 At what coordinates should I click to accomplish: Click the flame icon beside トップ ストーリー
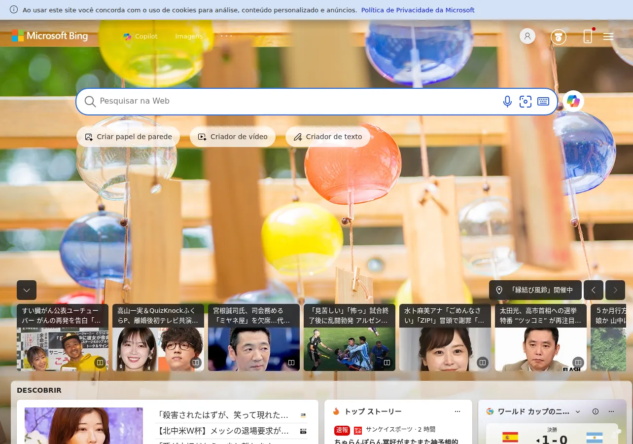tap(336, 411)
